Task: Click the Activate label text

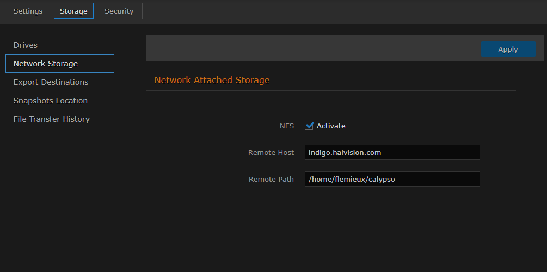Action: point(331,126)
